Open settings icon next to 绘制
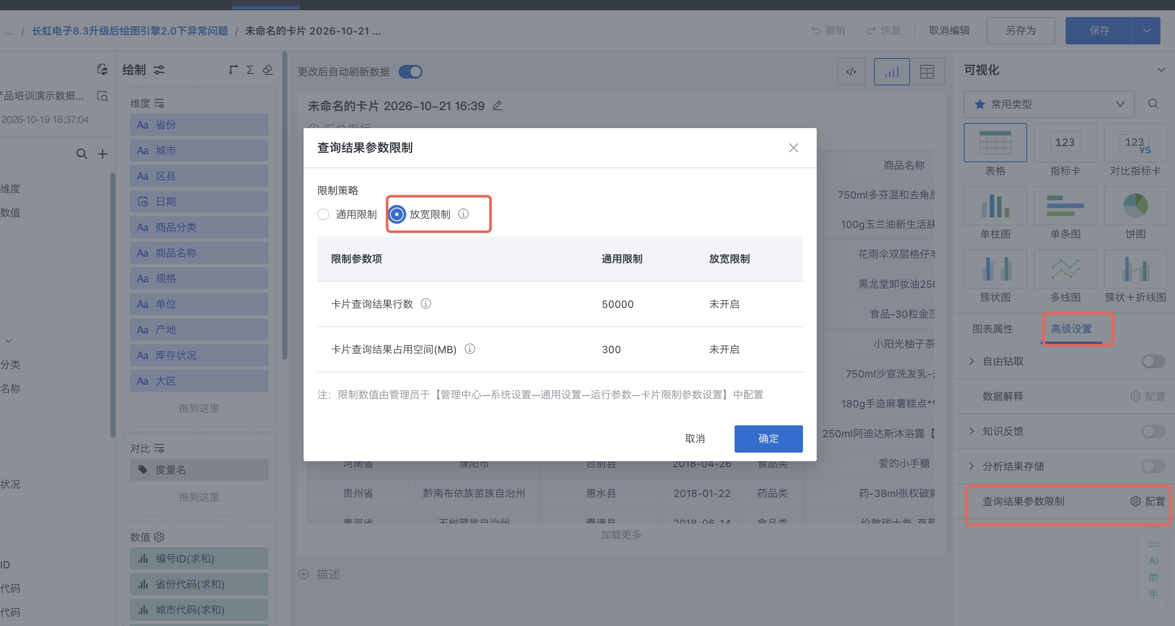Viewport: 1175px width, 626px height. click(159, 70)
